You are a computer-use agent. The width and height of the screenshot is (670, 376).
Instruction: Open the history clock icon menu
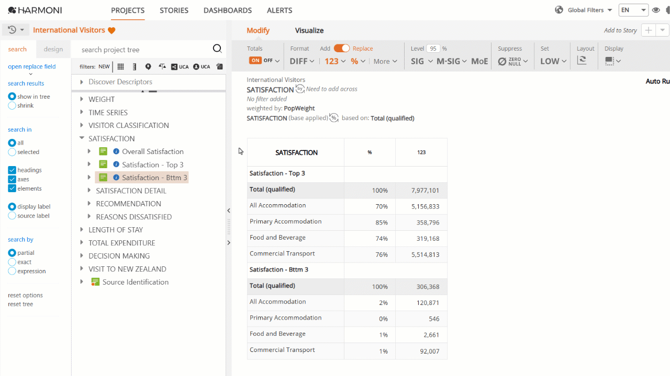coord(16,30)
